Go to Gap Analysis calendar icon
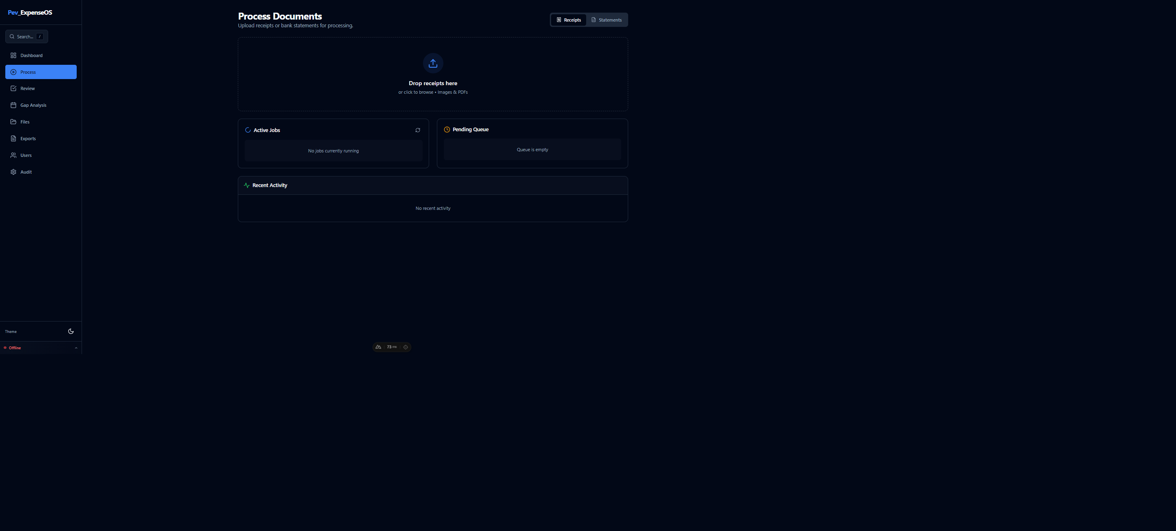 point(13,105)
